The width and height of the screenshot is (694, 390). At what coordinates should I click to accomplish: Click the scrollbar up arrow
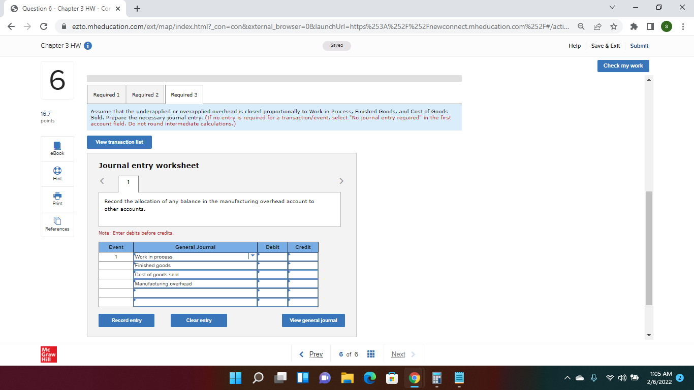tap(649, 80)
